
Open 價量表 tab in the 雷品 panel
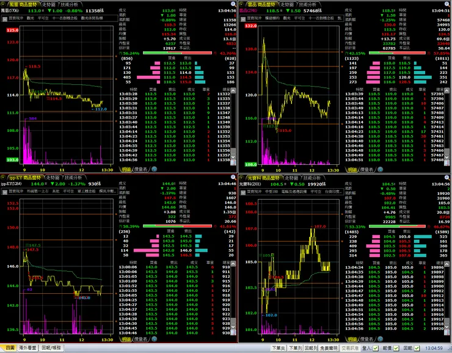click(366, 169)
